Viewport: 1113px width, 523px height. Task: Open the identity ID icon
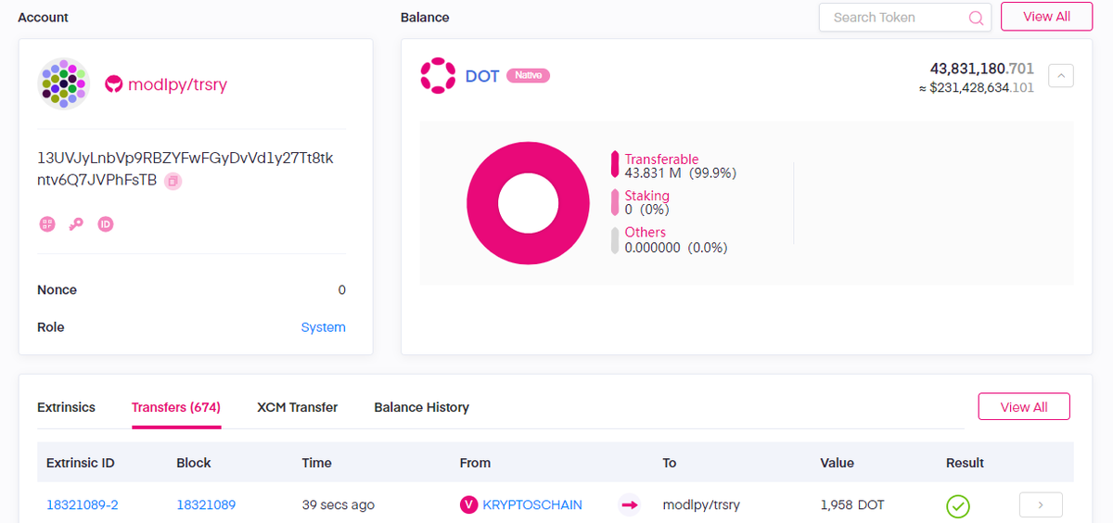point(106,223)
